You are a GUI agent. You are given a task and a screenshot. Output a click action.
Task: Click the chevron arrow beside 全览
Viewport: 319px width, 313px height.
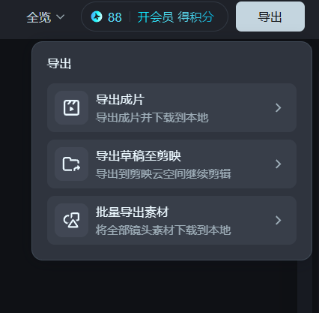pyautogui.click(x=61, y=17)
